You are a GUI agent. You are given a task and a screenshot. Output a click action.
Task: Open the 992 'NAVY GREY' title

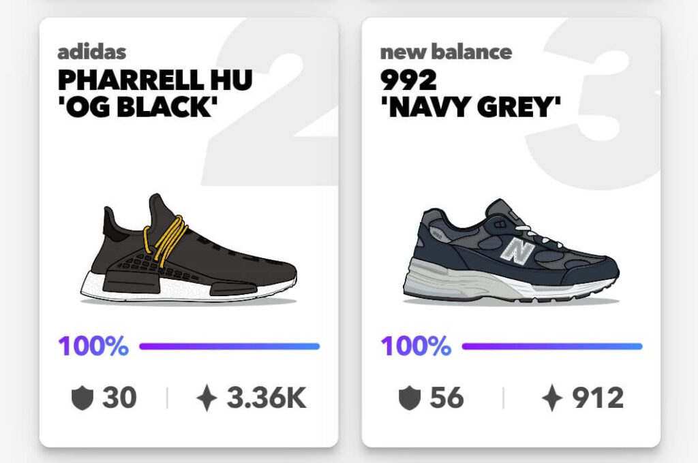point(470,93)
